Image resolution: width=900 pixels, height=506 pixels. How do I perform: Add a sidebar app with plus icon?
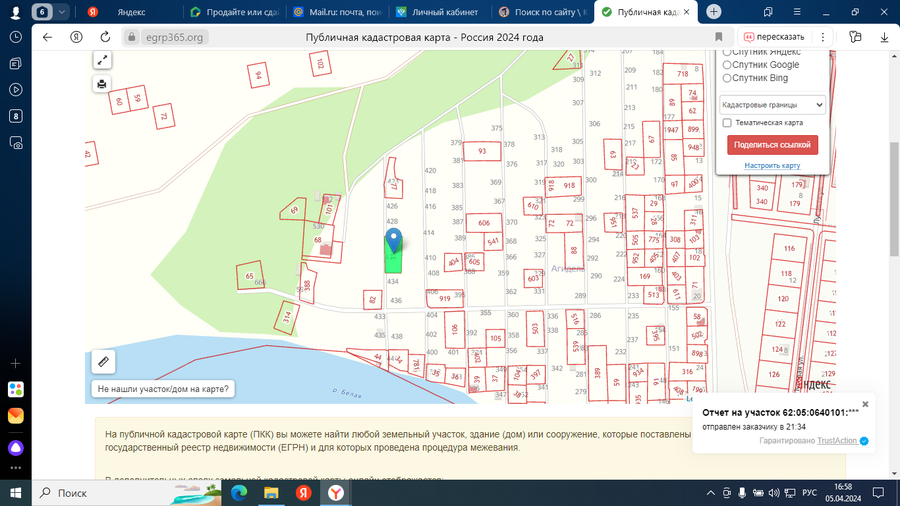16,363
